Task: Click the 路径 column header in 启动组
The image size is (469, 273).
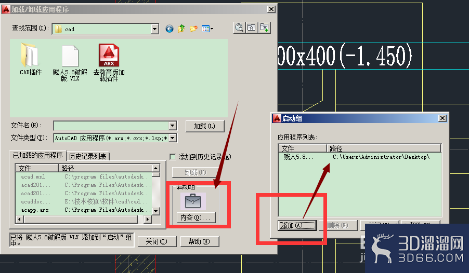Action: [x=384, y=148]
